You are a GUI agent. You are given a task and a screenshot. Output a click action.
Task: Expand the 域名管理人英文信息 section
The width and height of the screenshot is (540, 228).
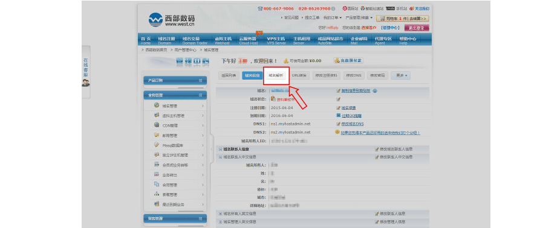[x=220, y=222]
